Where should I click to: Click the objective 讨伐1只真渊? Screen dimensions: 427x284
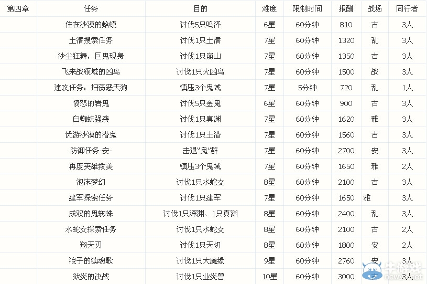[x=200, y=119]
